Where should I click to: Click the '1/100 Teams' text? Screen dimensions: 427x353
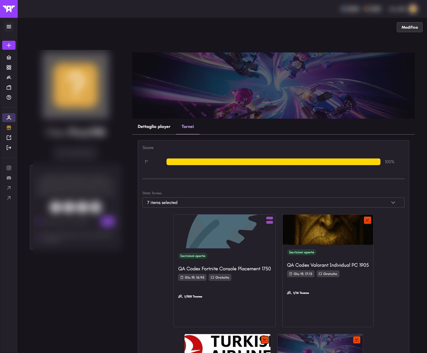pyautogui.click(x=193, y=296)
